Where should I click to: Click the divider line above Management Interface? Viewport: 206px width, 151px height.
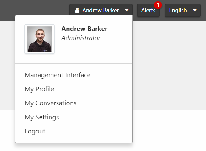pyautogui.click(x=73, y=63)
